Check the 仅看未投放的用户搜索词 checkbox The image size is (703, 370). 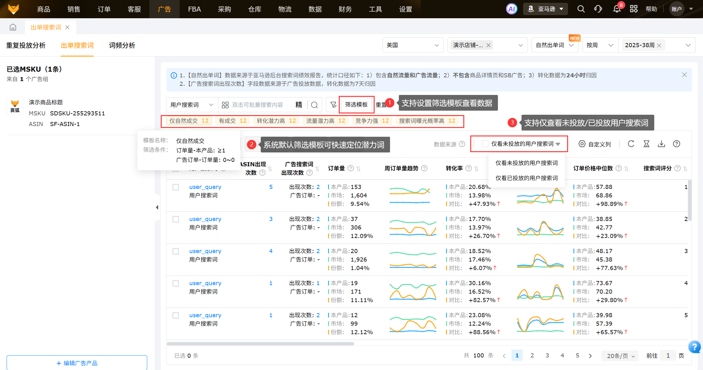485,144
